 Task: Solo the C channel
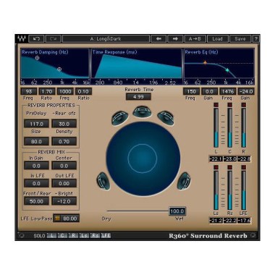[62, 235]
